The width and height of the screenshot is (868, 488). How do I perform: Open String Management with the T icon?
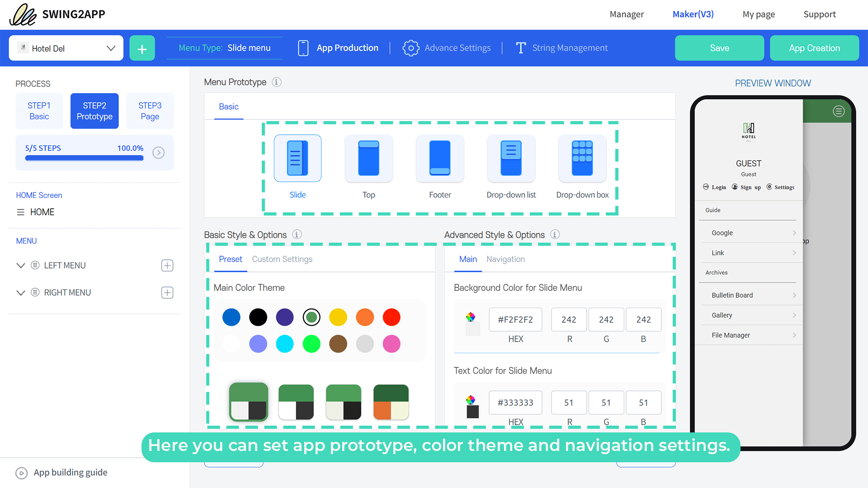(x=521, y=48)
